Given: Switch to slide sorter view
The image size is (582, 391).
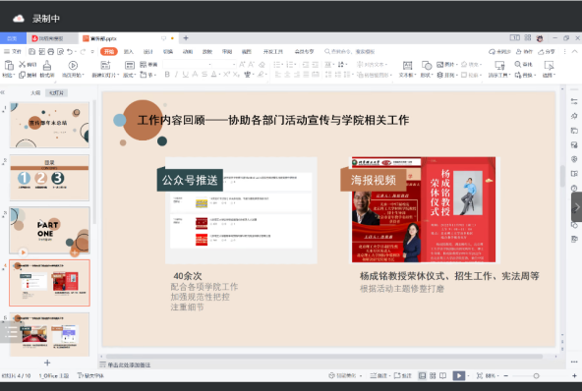Looking at the screenshot, I should 433,376.
